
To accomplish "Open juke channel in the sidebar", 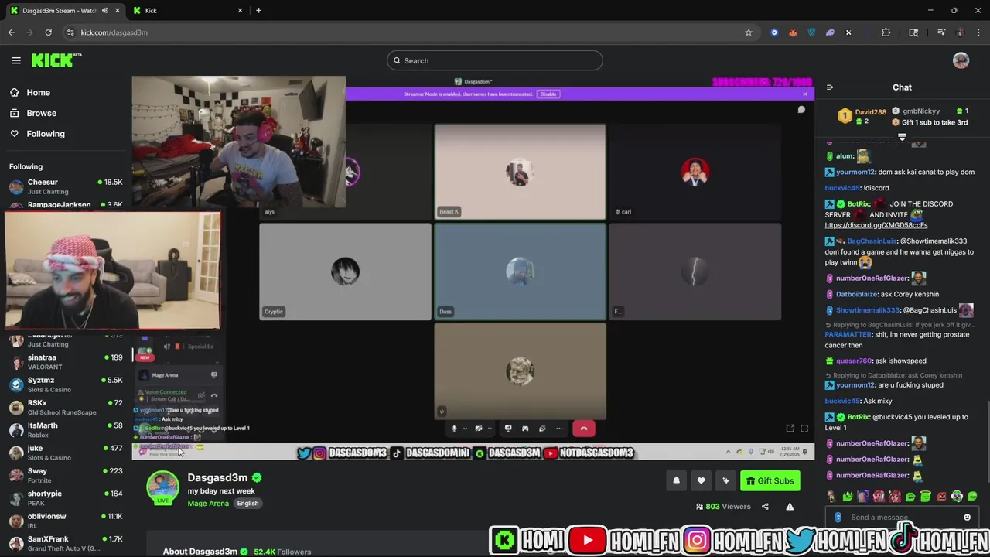I will point(66,453).
